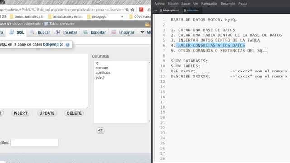Switch to the bdejemplo.sql editor tab

(169, 10)
